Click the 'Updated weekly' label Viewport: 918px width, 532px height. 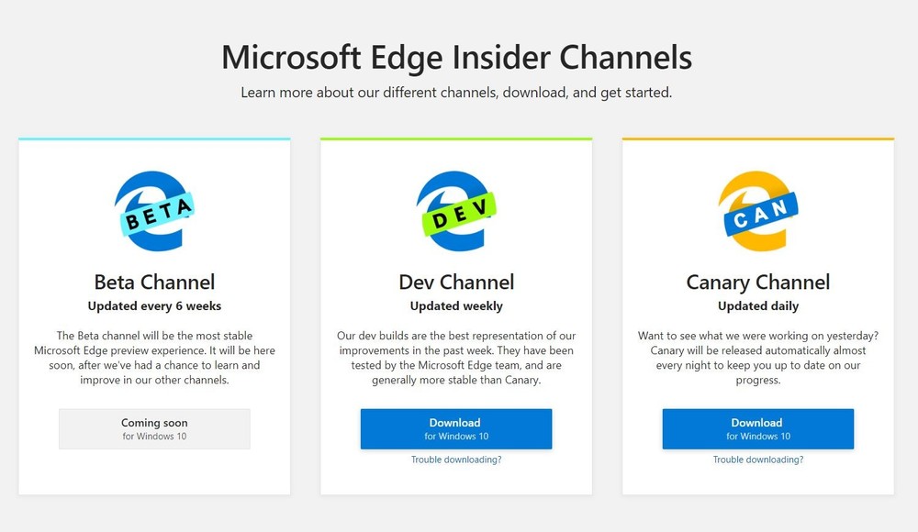(456, 305)
